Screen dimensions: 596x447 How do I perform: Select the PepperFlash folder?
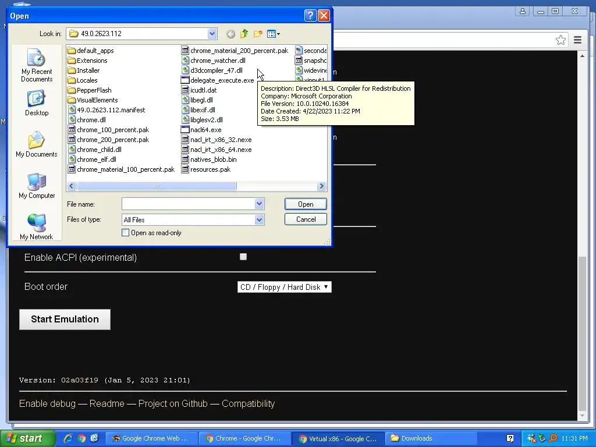click(90, 90)
